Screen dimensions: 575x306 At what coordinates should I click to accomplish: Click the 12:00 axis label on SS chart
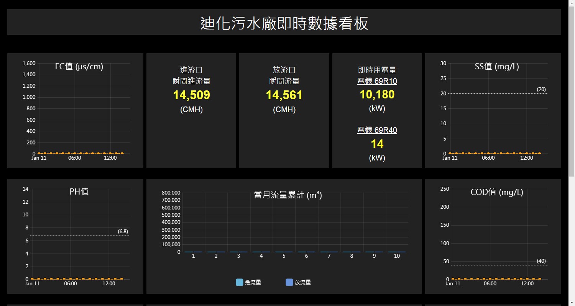[x=527, y=158]
